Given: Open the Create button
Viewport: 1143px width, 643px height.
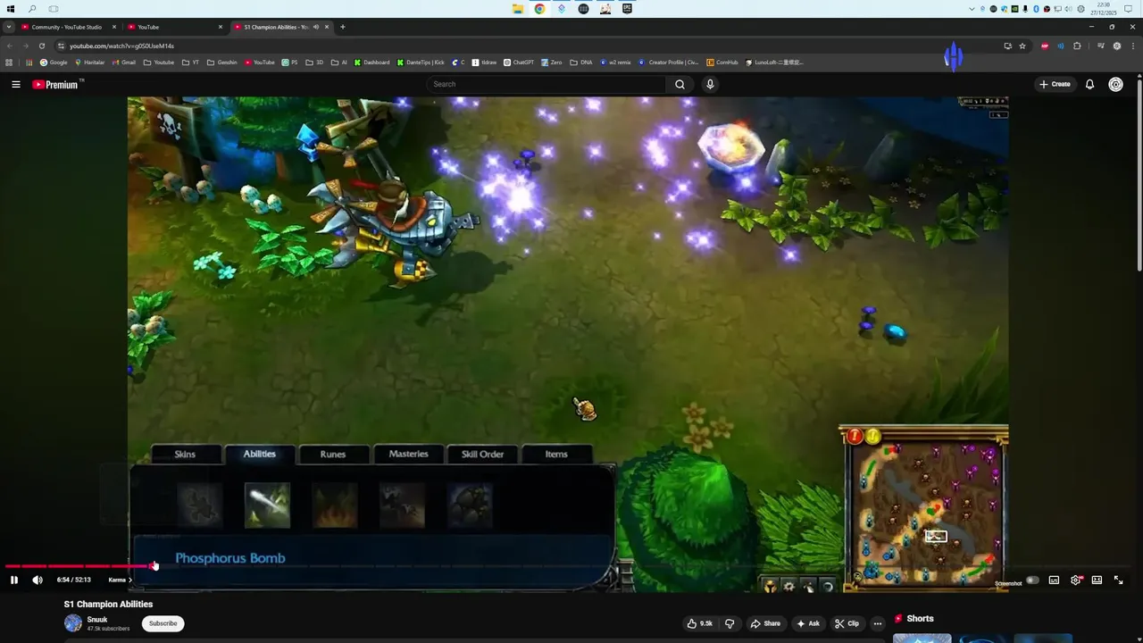Looking at the screenshot, I should tap(1055, 84).
